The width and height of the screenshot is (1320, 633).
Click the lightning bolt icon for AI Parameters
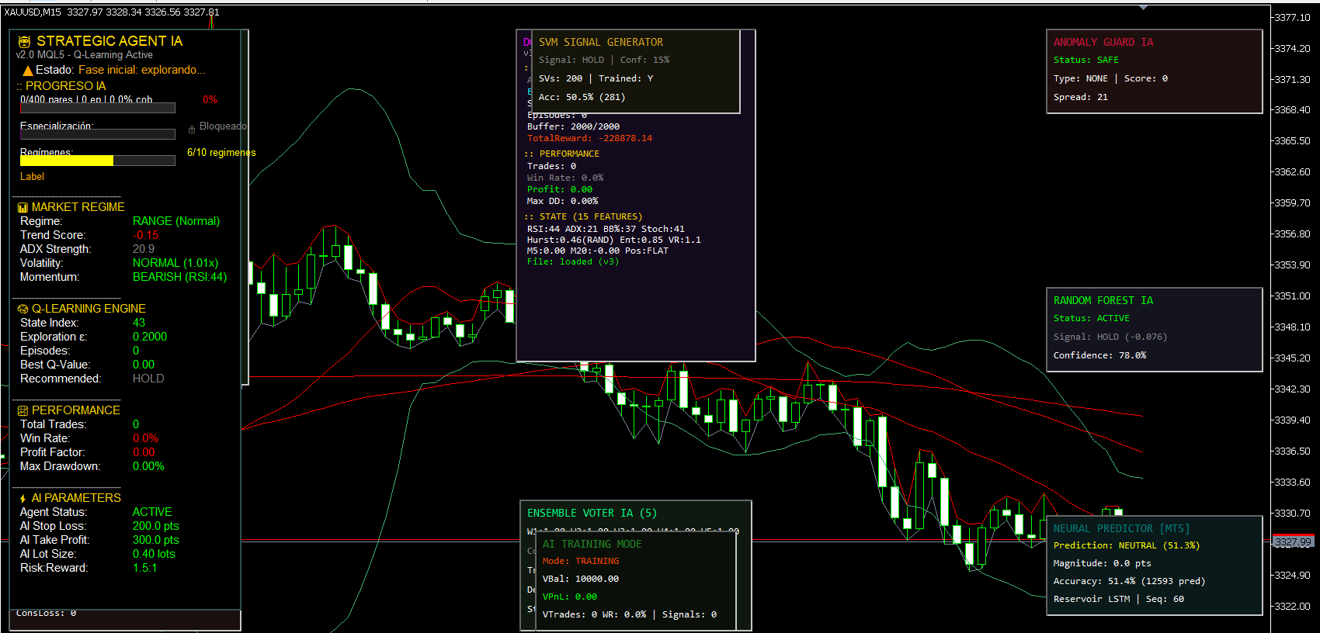pos(23,499)
